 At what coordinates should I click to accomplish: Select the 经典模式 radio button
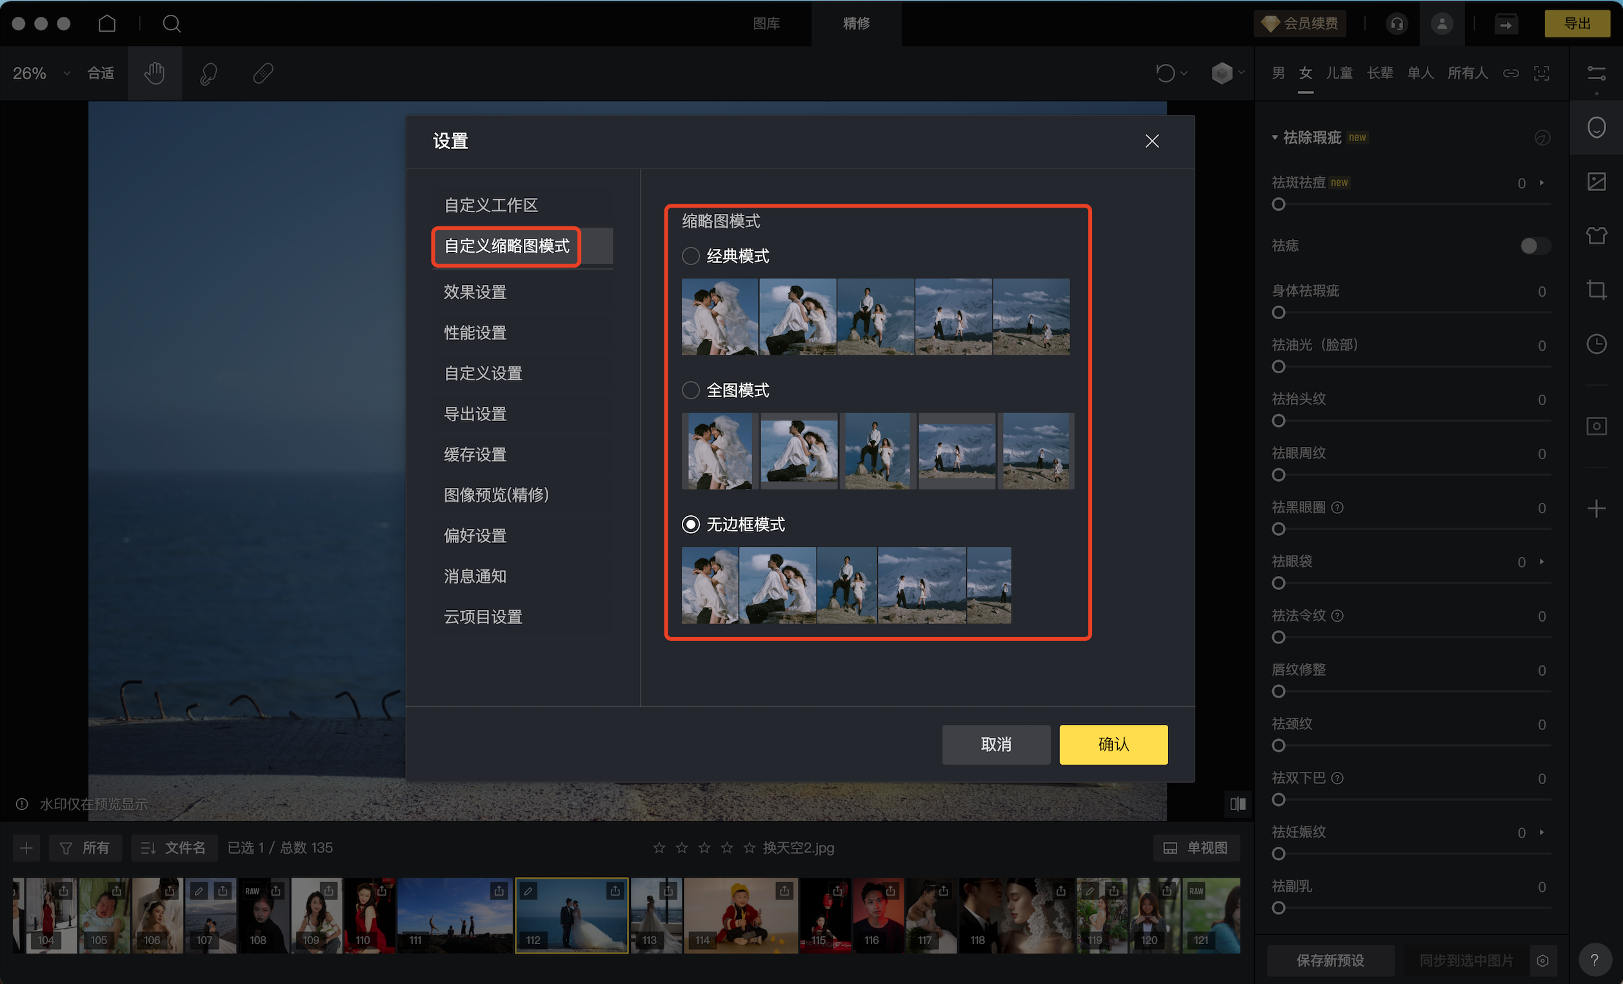click(690, 255)
